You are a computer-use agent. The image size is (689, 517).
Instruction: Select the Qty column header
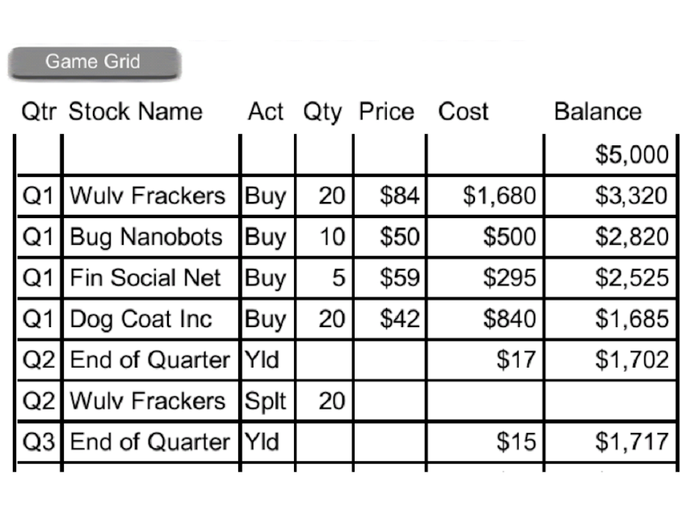point(322,112)
